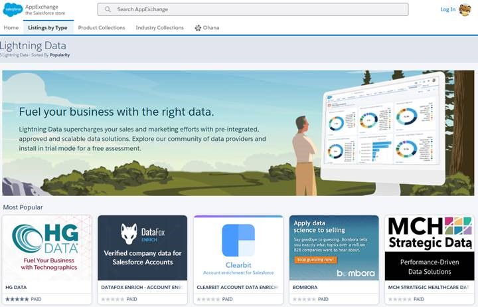The height and width of the screenshot is (307, 478).
Task: Click the PAID label on HG Data
Action: 36,299
